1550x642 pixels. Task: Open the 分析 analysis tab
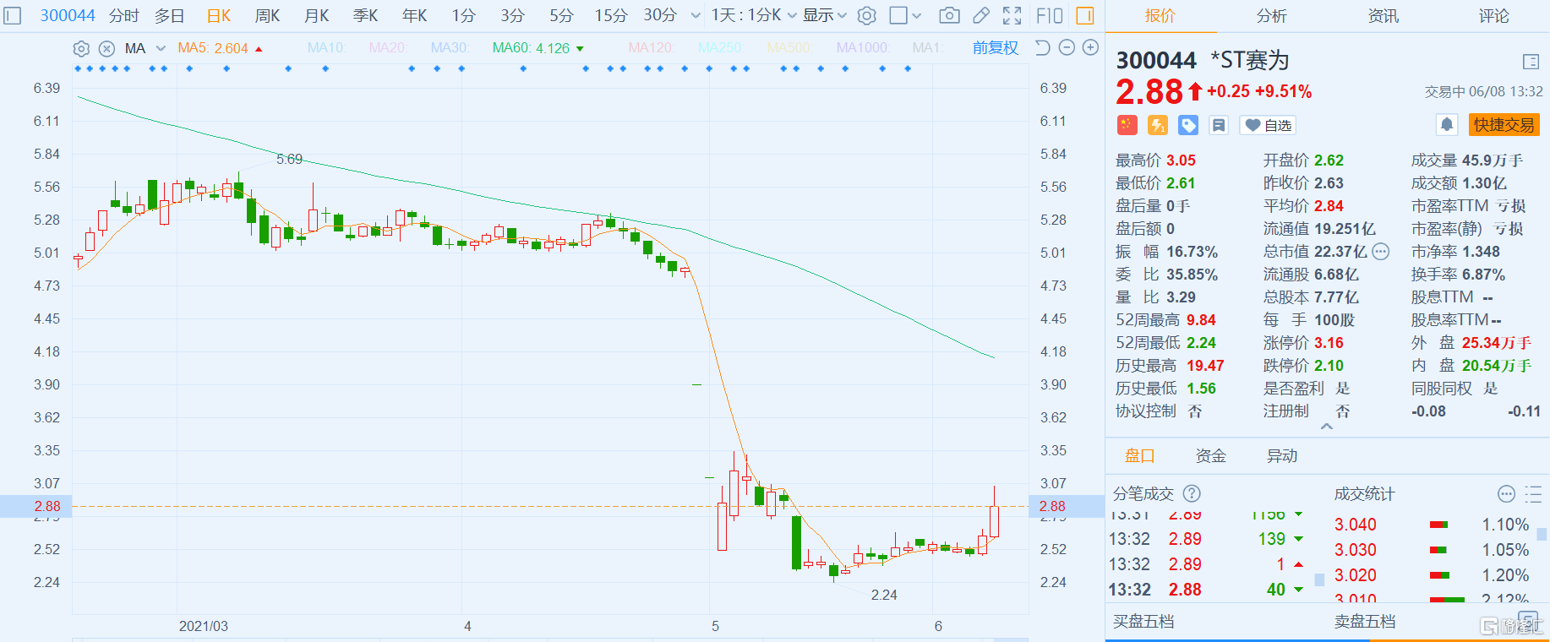coord(1271,15)
